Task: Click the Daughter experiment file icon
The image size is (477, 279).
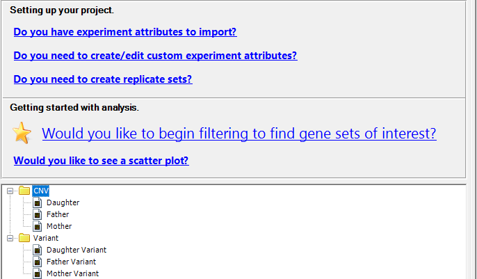Action: click(x=37, y=202)
